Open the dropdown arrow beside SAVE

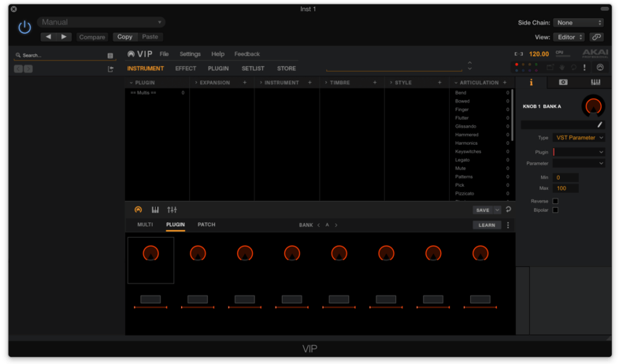(497, 210)
